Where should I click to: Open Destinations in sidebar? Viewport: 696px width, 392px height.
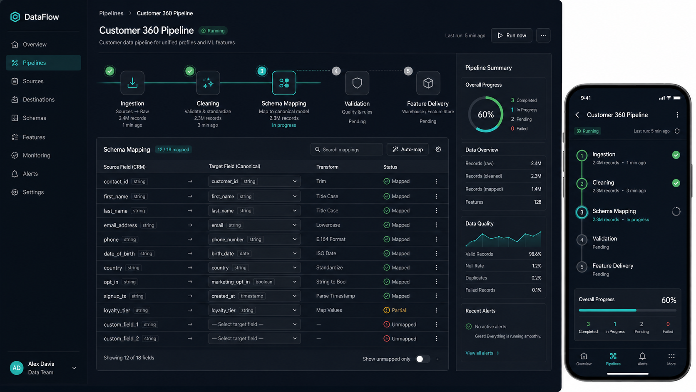[43, 100]
